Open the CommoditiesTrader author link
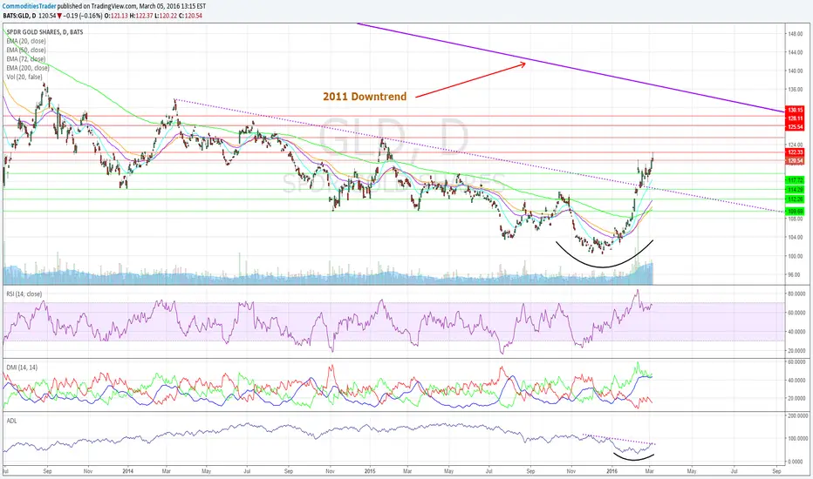Image resolution: width=813 pixels, height=479 pixels. click(x=30, y=6)
